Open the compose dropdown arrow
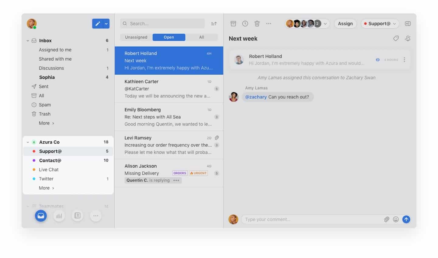Viewport: 438px width, 258px height. [106, 23]
